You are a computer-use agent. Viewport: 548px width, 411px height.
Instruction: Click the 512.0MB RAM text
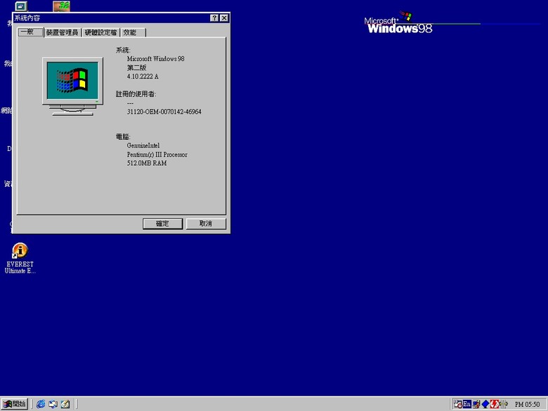point(147,163)
